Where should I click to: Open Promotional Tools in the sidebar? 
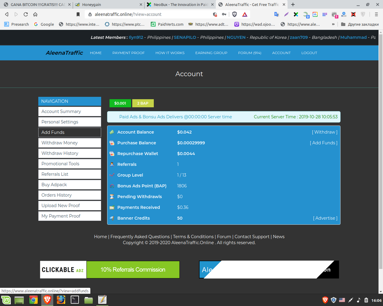click(x=70, y=164)
